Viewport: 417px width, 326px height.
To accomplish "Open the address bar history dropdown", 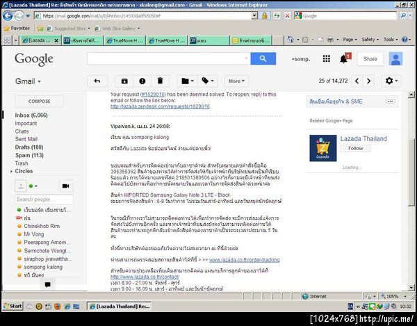I will 254,16.
